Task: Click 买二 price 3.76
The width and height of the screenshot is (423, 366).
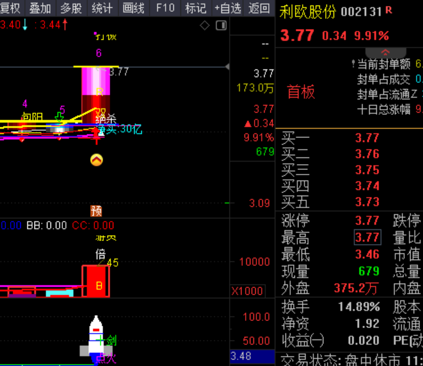Action: click(367, 154)
